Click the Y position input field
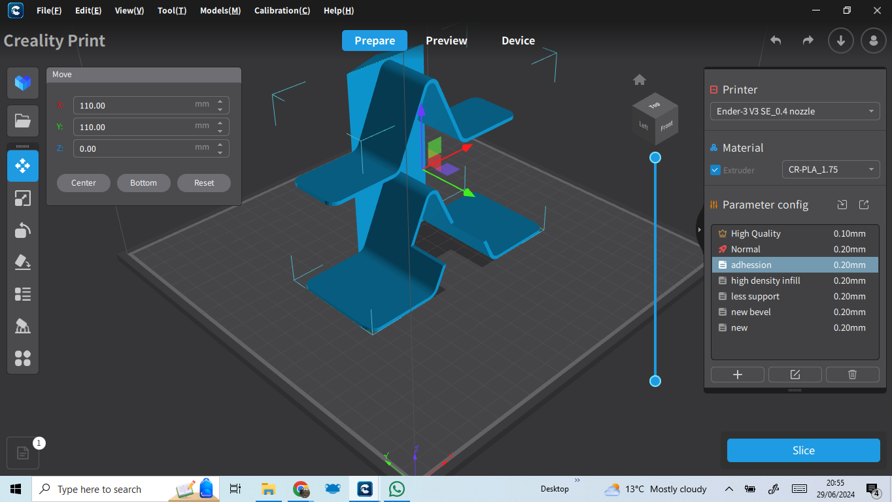The height and width of the screenshot is (502, 892). pyautogui.click(x=151, y=127)
